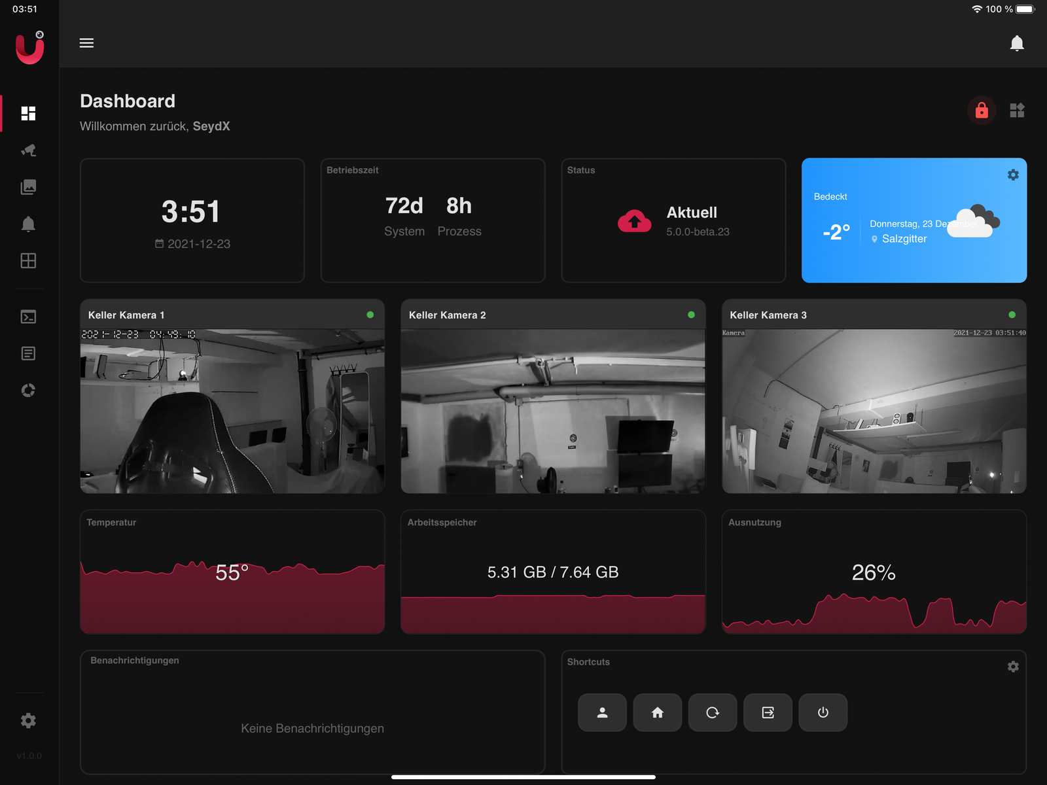The width and height of the screenshot is (1047, 785).
Task: Open the top-right notifications bell
Action: (x=1016, y=43)
